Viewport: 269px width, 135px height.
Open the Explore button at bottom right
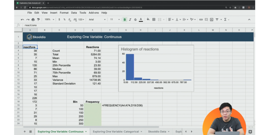(250, 132)
